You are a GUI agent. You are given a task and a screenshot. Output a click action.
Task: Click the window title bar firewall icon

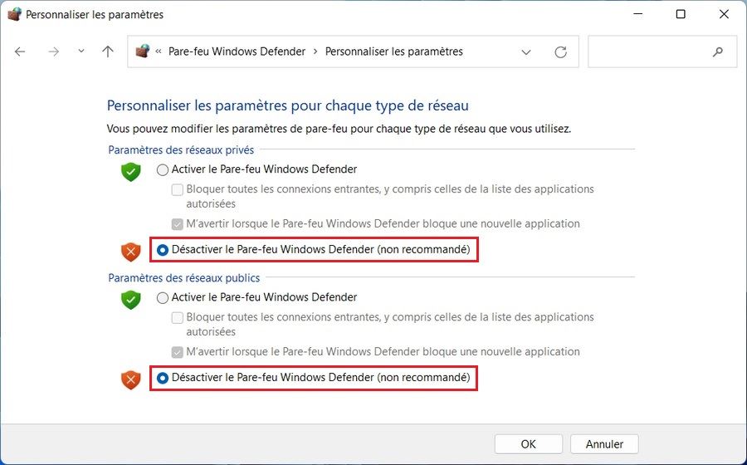pos(14,14)
